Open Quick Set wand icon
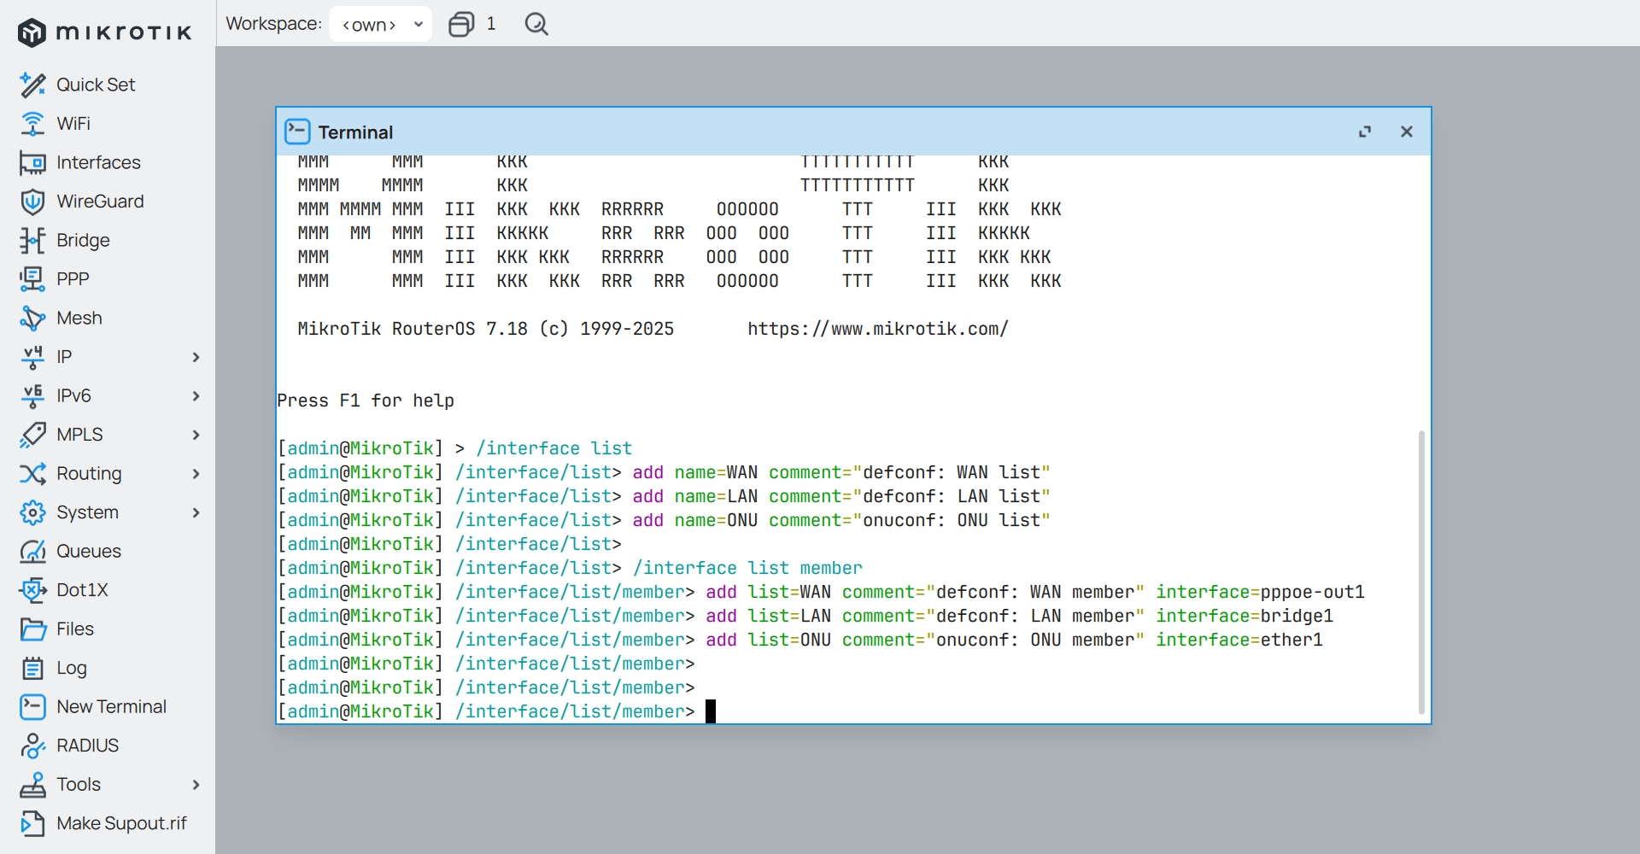1640x854 pixels. [x=32, y=85]
